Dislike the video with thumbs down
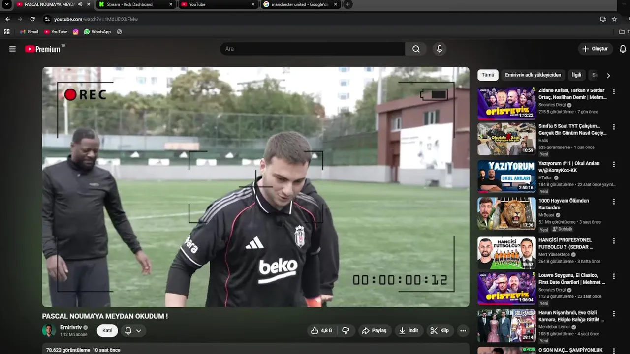The width and height of the screenshot is (630, 354). pos(346,331)
